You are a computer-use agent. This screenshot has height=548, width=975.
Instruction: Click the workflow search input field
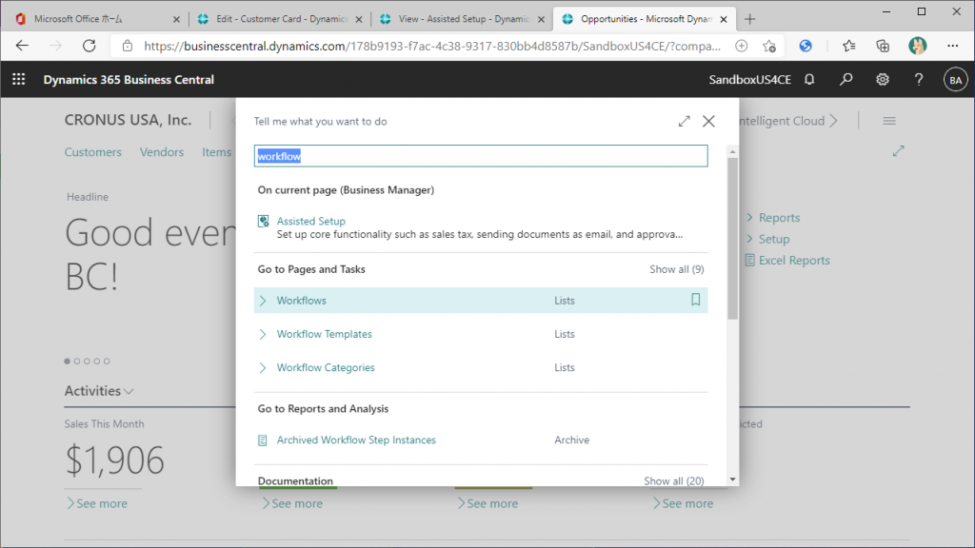coord(481,156)
